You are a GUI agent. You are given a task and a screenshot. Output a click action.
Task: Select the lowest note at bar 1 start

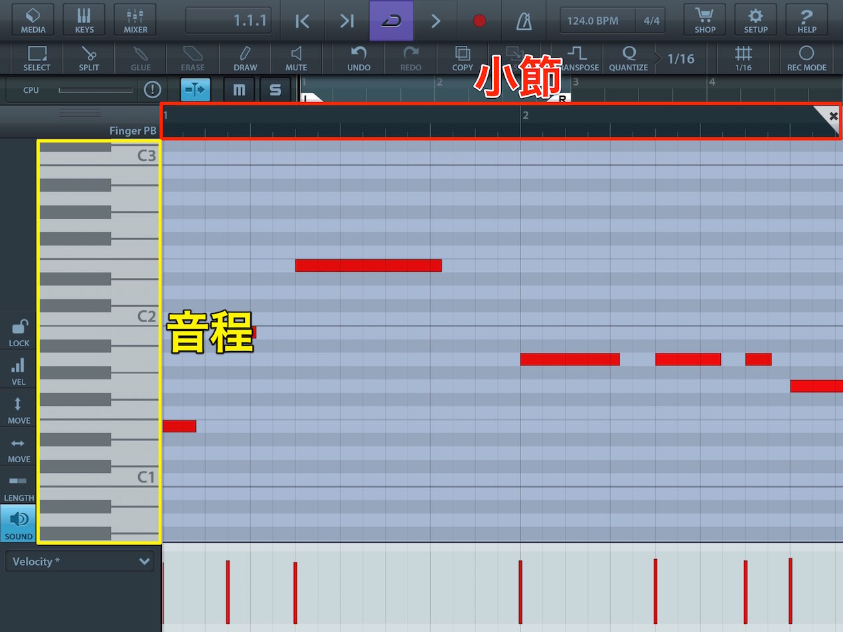coord(179,426)
